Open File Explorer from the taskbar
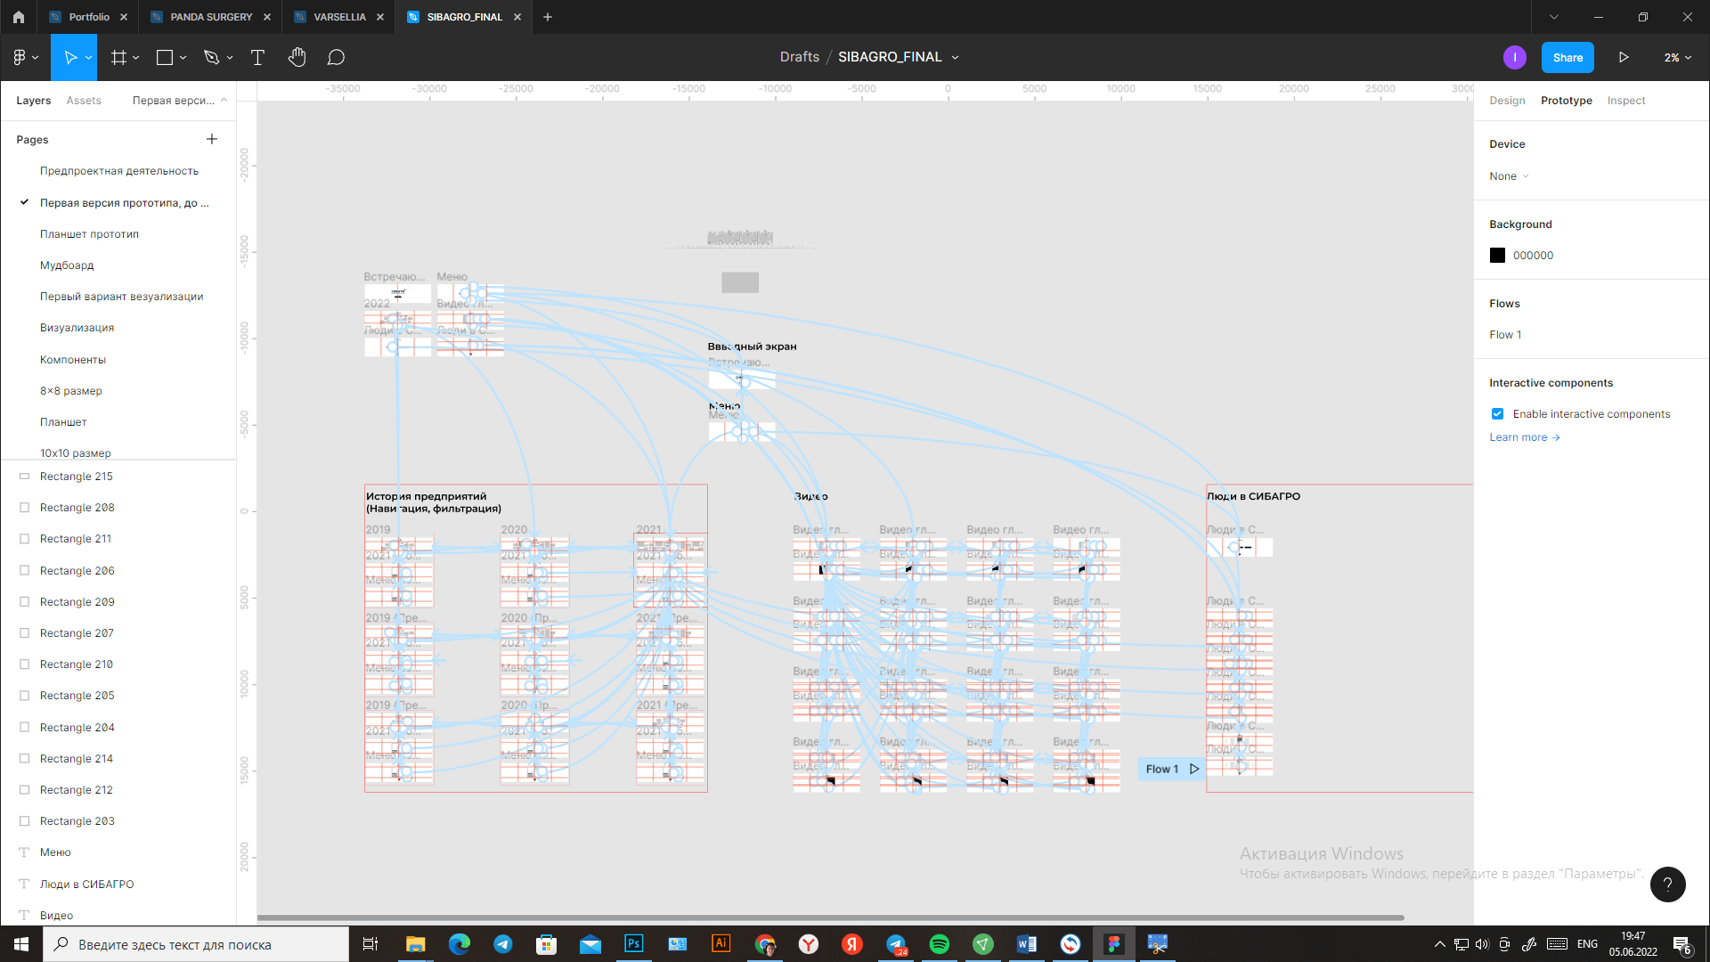 416,943
